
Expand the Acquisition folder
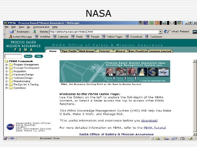pos(6,71)
